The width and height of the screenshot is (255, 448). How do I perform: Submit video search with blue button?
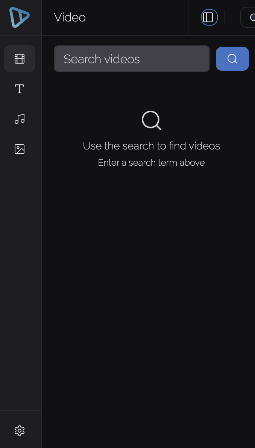(232, 59)
